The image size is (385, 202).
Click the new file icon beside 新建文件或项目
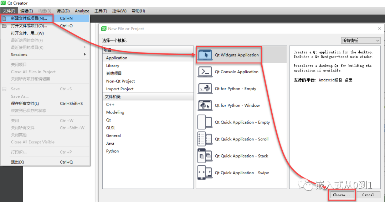4,18
